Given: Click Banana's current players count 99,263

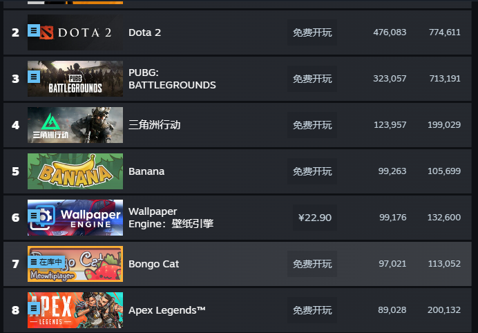Looking at the screenshot, I should point(392,171).
